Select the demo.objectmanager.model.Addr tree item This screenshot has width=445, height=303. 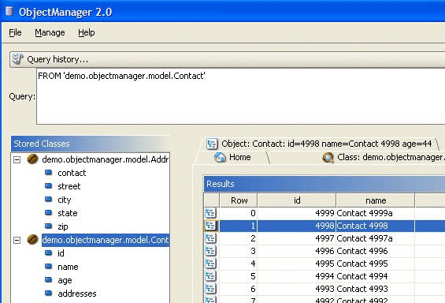click(105, 159)
